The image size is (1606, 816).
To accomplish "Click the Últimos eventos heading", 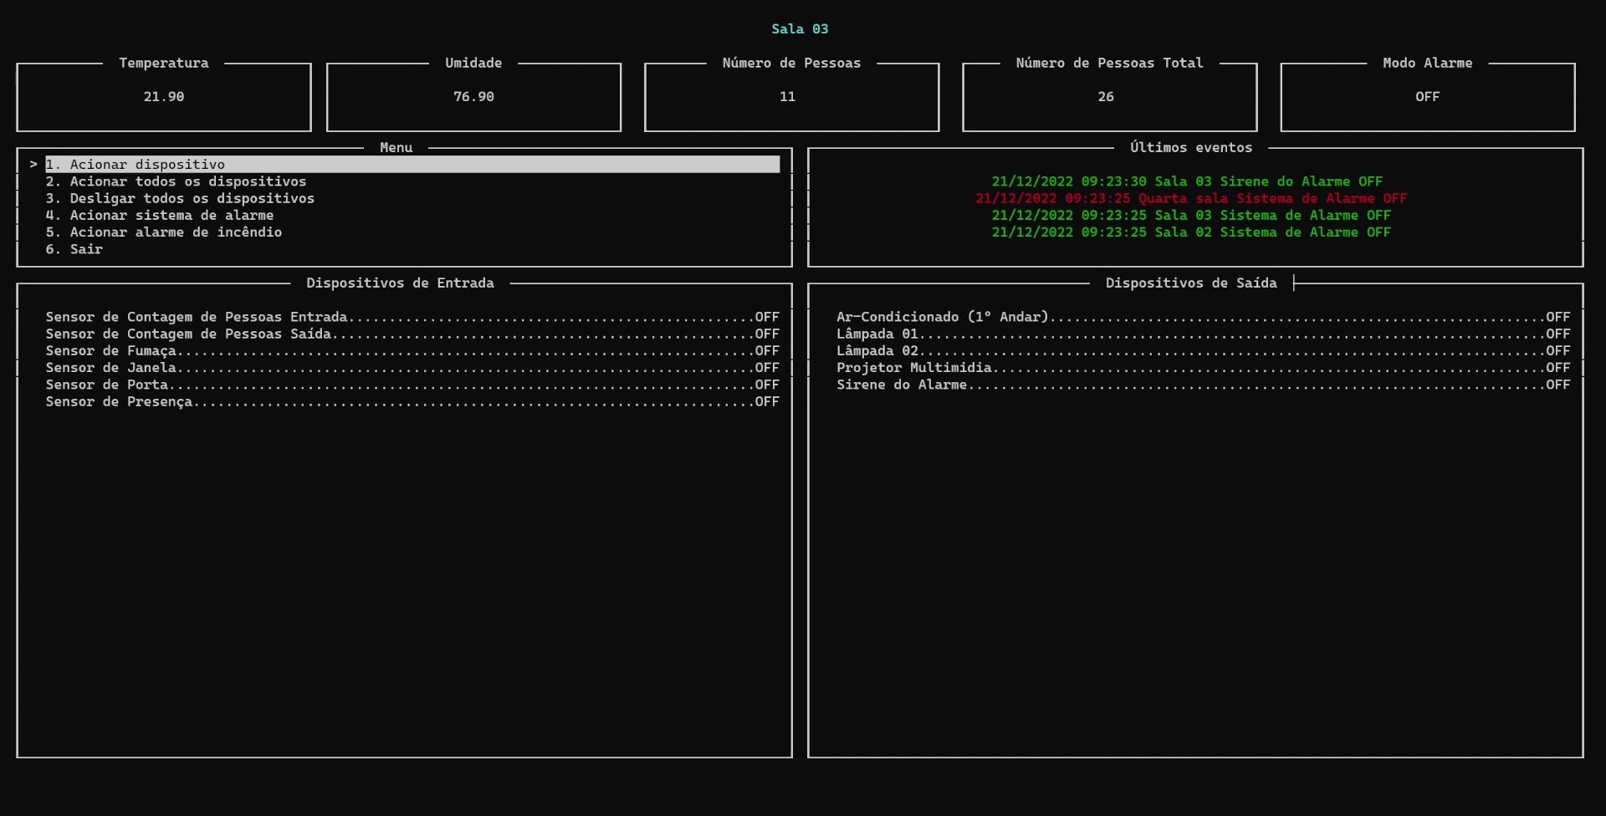I will pos(1191,147).
